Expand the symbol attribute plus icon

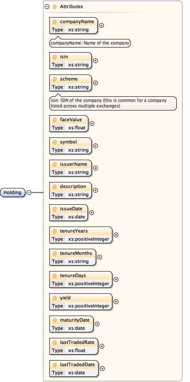(x=95, y=146)
